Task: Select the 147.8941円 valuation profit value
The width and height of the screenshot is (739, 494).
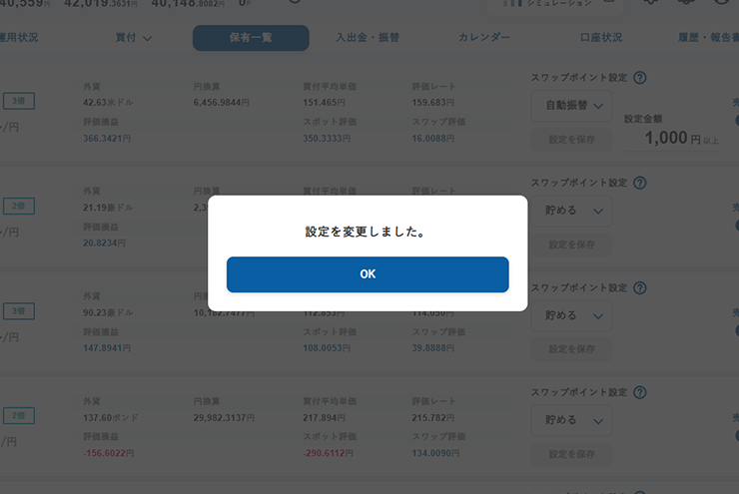Action: point(107,348)
